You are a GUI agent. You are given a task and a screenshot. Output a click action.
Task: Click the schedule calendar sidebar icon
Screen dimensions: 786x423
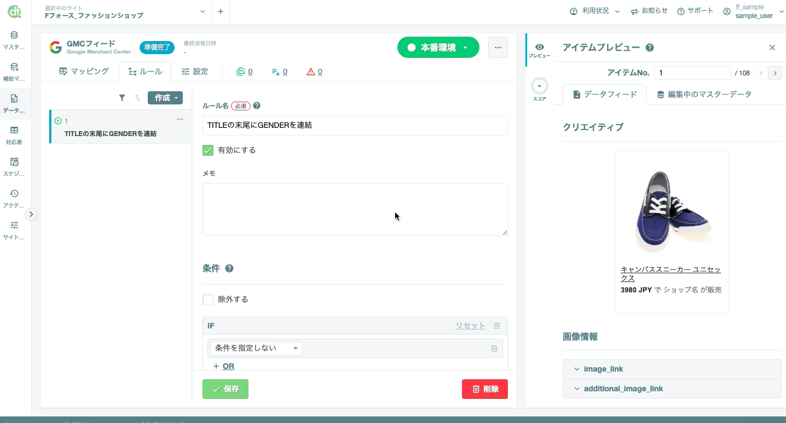14,162
